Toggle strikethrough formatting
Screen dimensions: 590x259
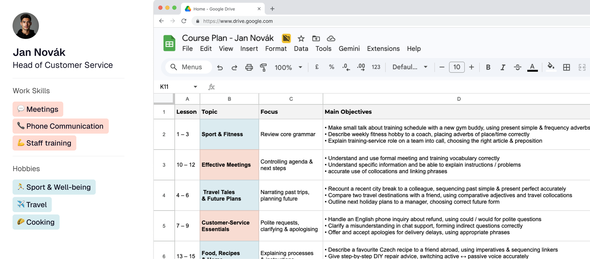517,67
